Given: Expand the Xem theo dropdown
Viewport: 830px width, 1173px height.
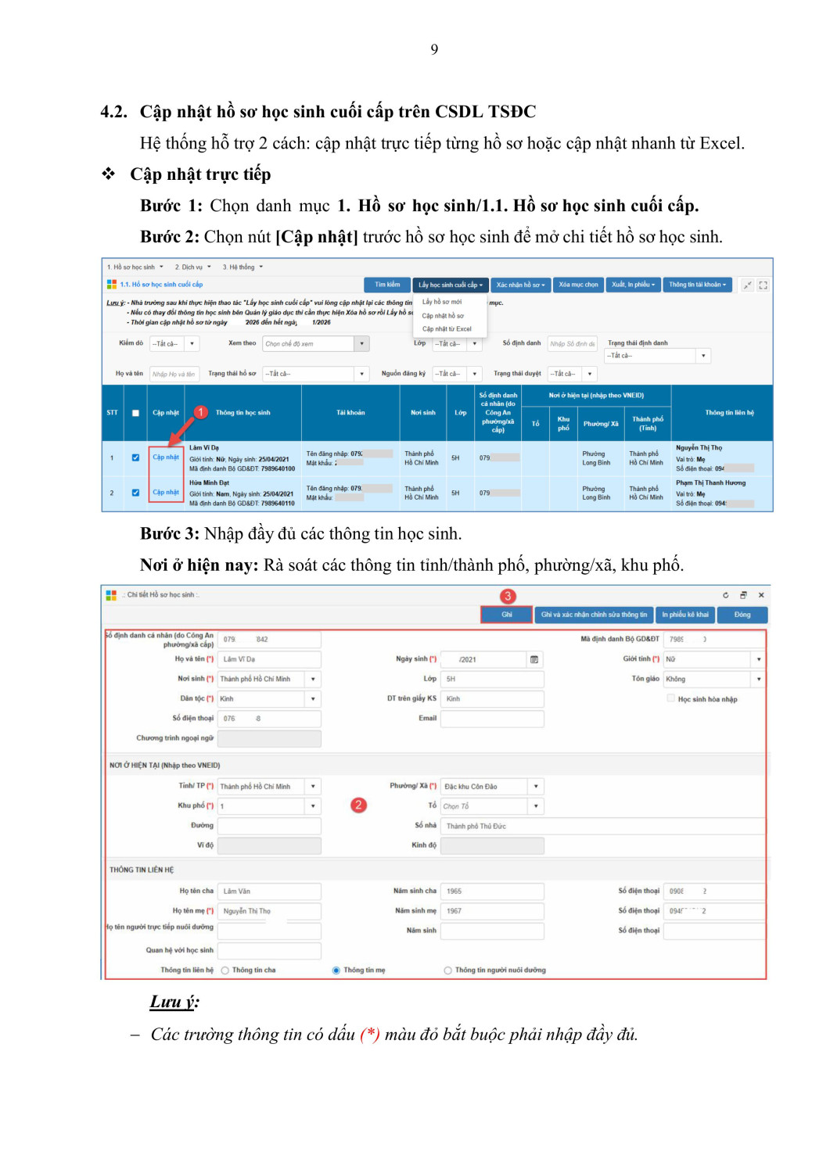Looking at the screenshot, I should pos(361,343).
